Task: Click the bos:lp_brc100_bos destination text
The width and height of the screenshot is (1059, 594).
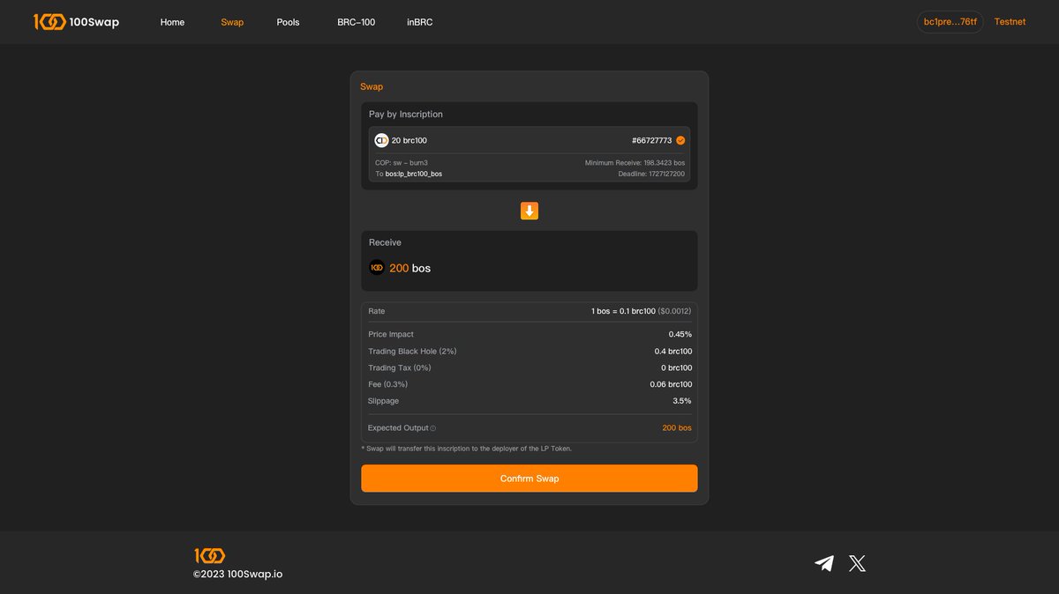Action: [414, 174]
